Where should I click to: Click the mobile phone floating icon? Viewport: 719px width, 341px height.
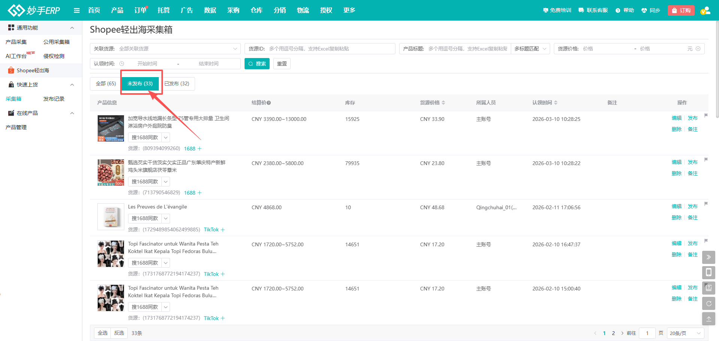click(x=709, y=273)
